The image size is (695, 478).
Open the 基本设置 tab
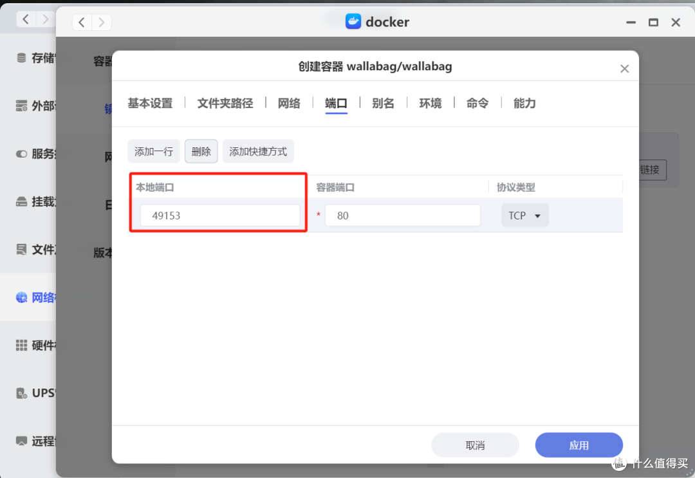150,103
